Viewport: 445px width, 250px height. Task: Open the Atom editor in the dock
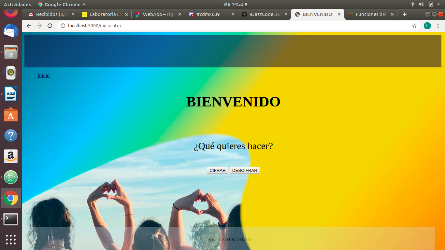coord(11,177)
